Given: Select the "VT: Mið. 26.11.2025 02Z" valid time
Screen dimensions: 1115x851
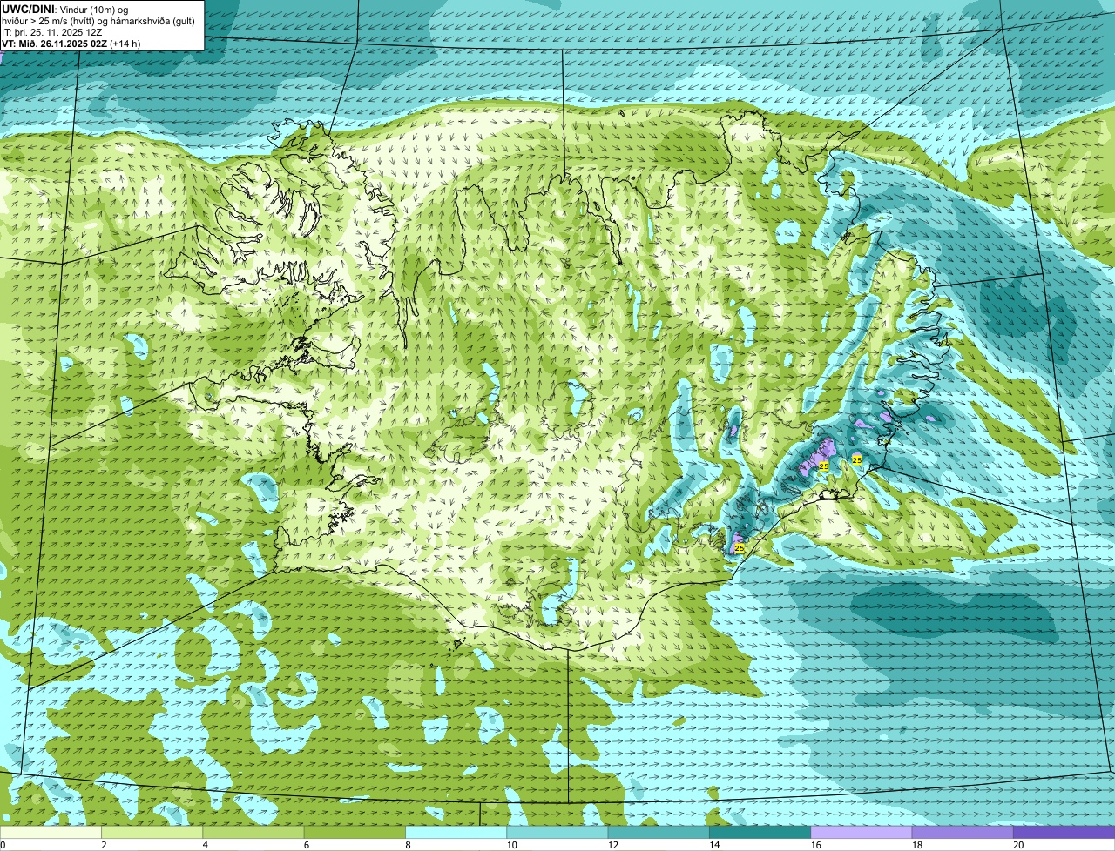Looking at the screenshot, I should coord(54,44).
